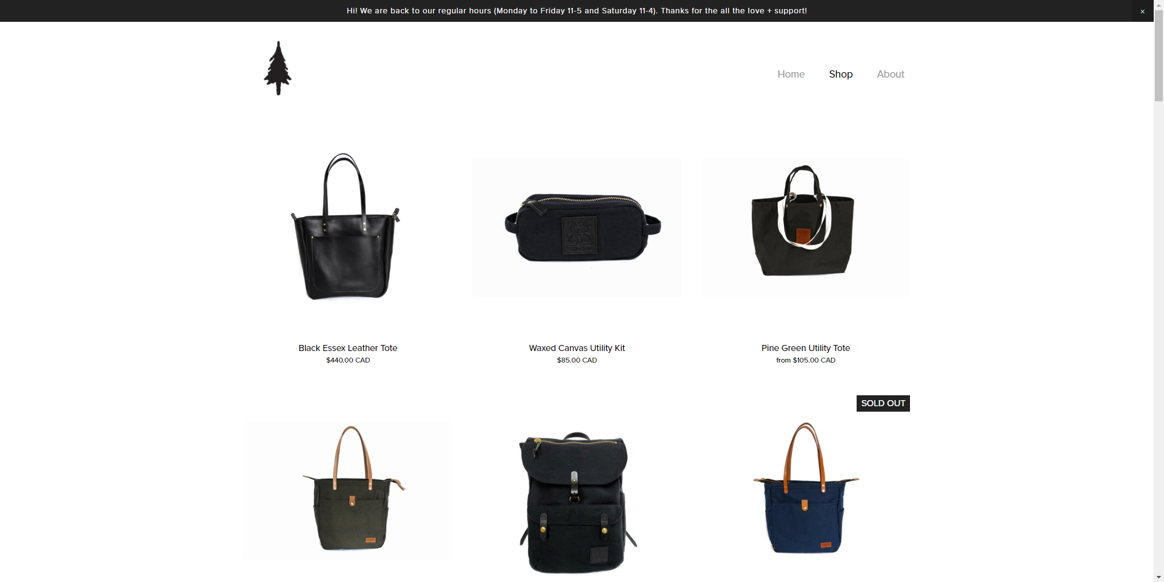This screenshot has width=1164, height=582.
Task: Go to the Shop page
Action: tap(840, 74)
